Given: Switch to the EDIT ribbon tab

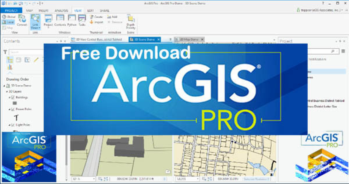Looking at the screenshot, I should click(x=90, y=10).
